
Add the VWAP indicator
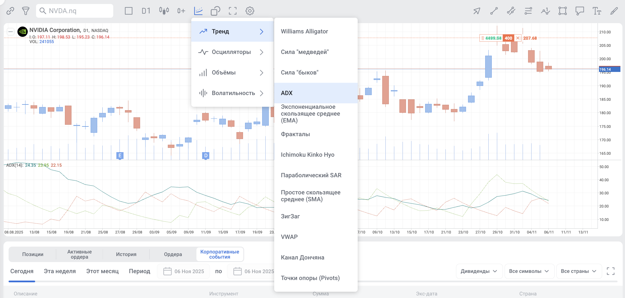(316, 237)
